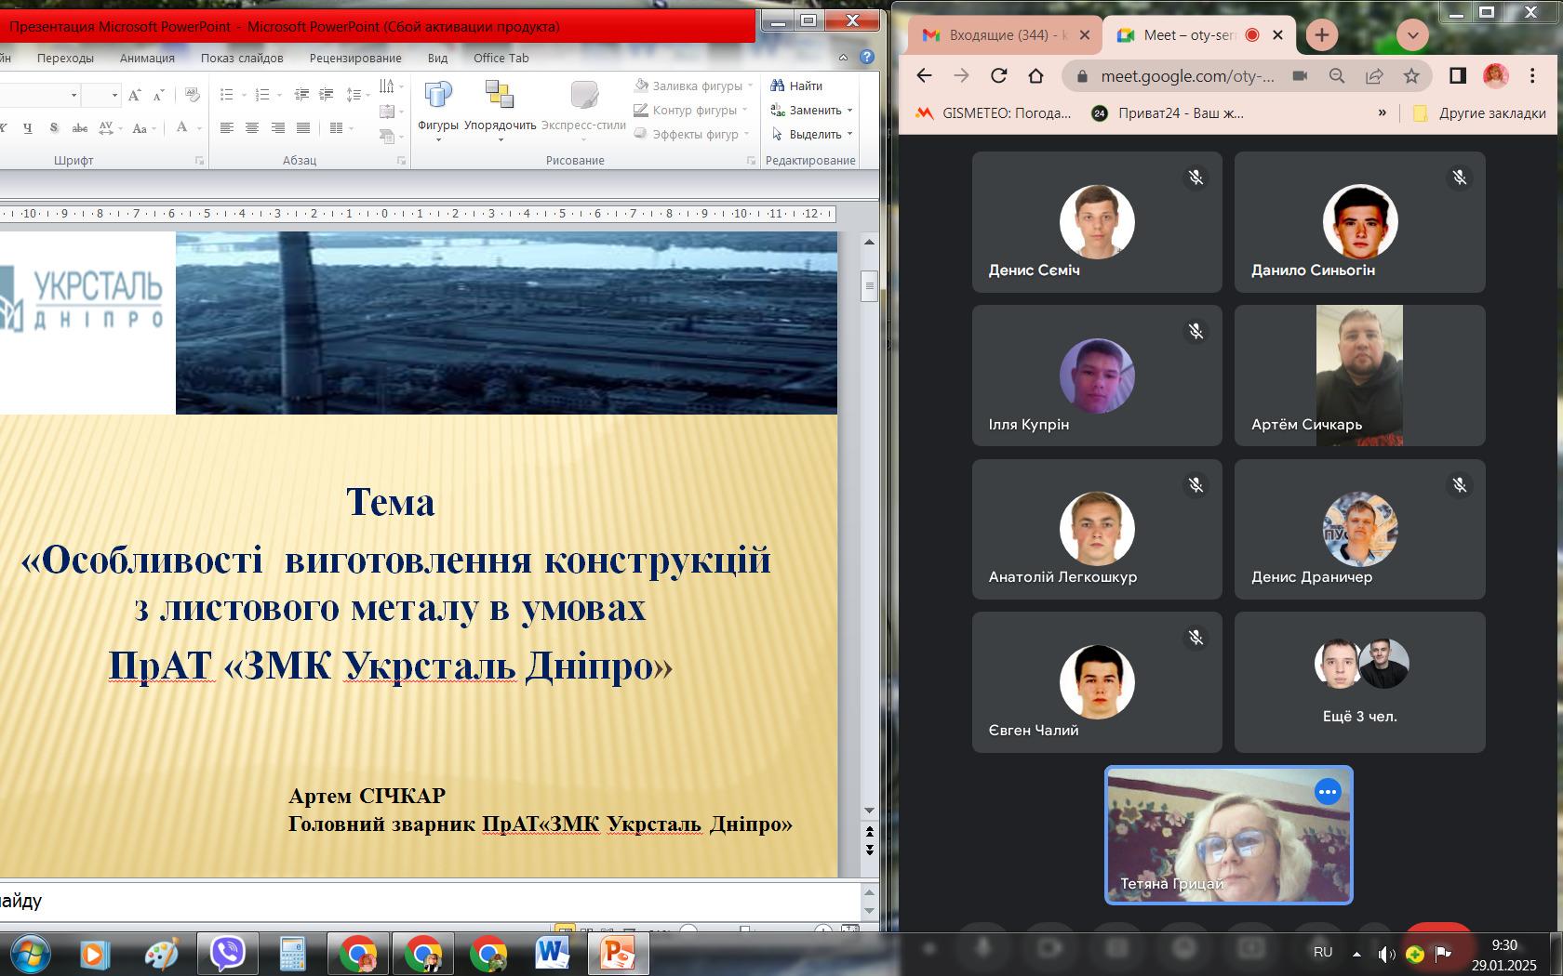The width and height of the screenshot is (1563, 976).
Task: Expand the Выделить dropdown
Action: (x=849, y=135)
